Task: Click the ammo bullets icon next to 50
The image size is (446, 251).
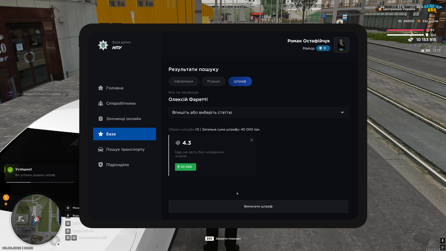Action: click(423, 51)
